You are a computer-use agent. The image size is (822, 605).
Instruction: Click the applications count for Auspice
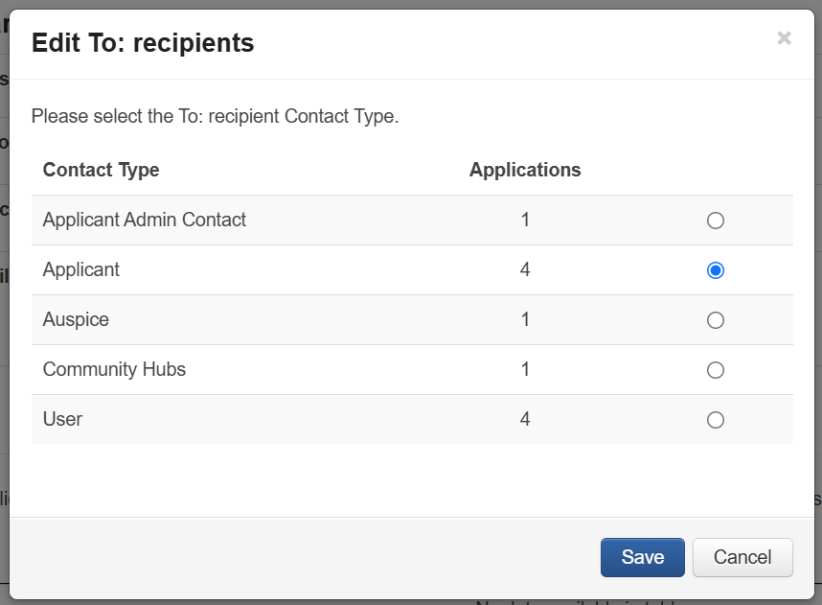coord(525,319)
